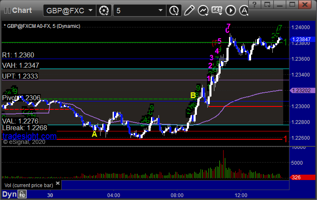Open the chart settings gear menu

click(104, 10)
